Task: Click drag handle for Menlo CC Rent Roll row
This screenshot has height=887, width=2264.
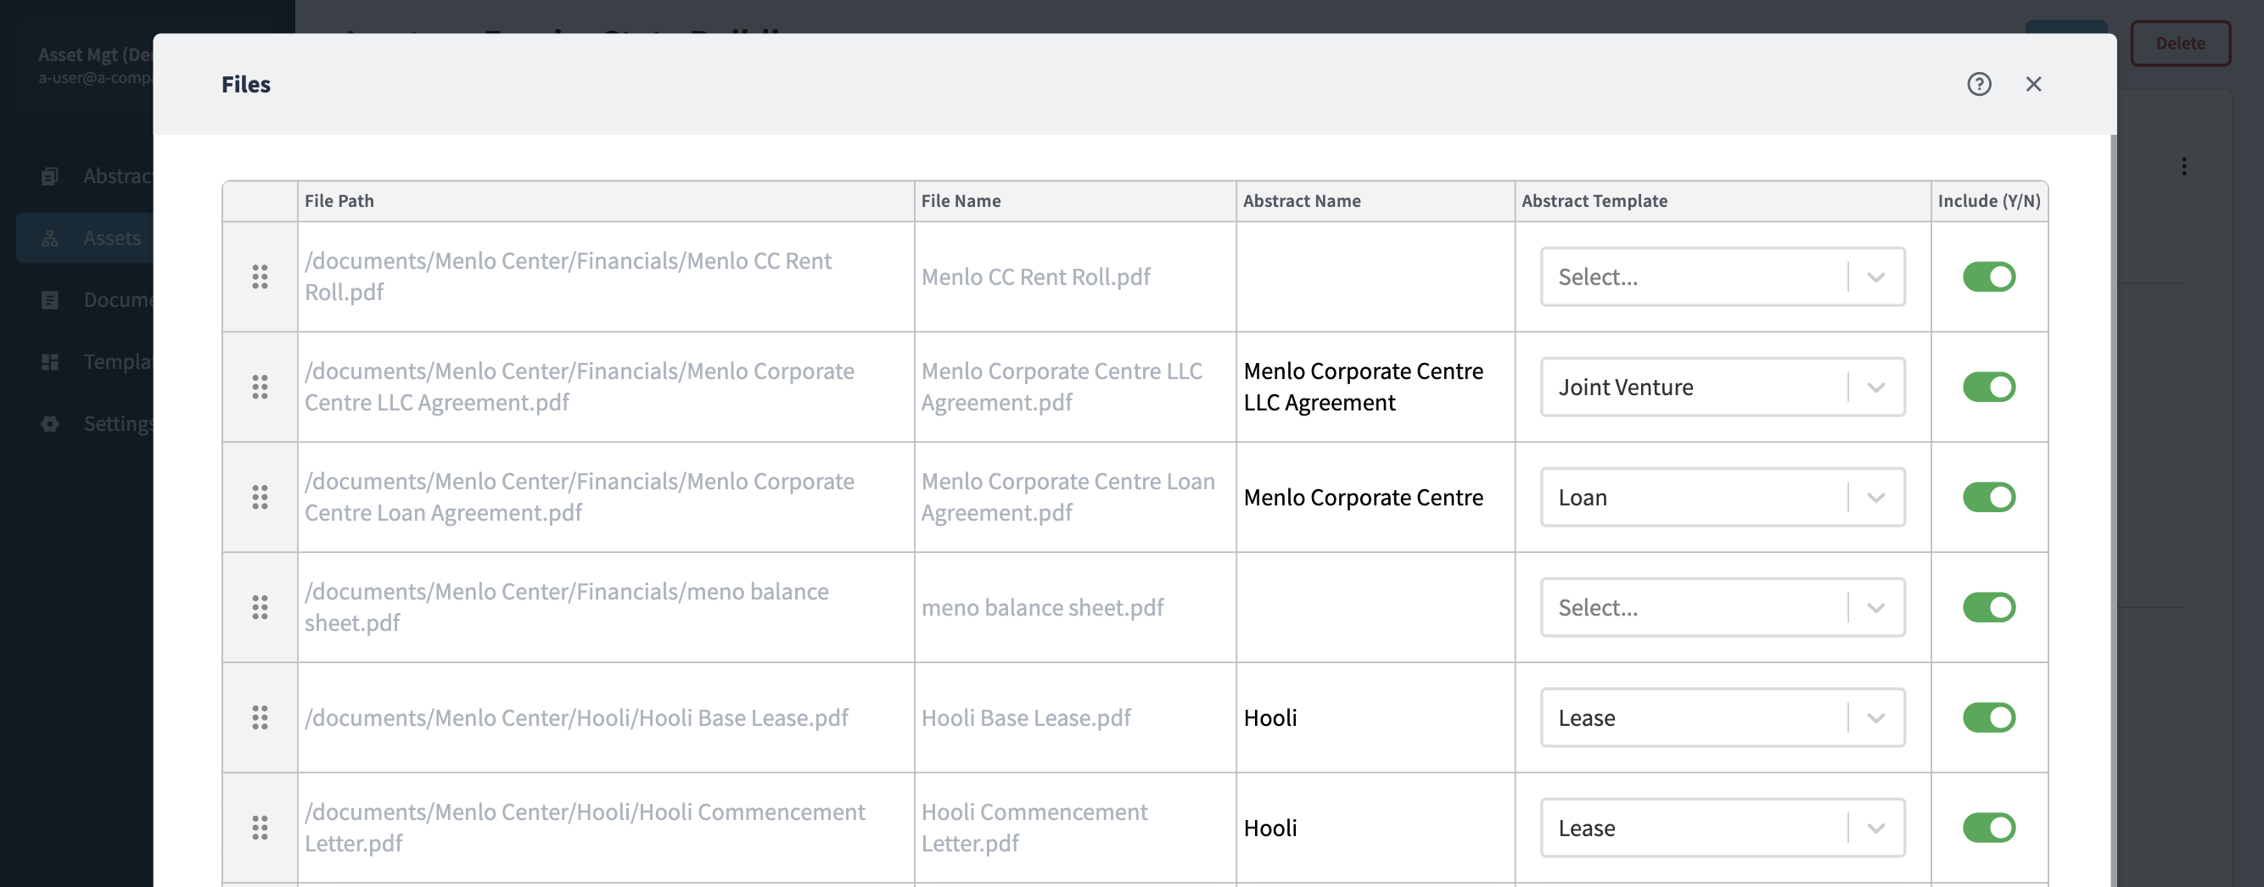Action: point(260,276)
